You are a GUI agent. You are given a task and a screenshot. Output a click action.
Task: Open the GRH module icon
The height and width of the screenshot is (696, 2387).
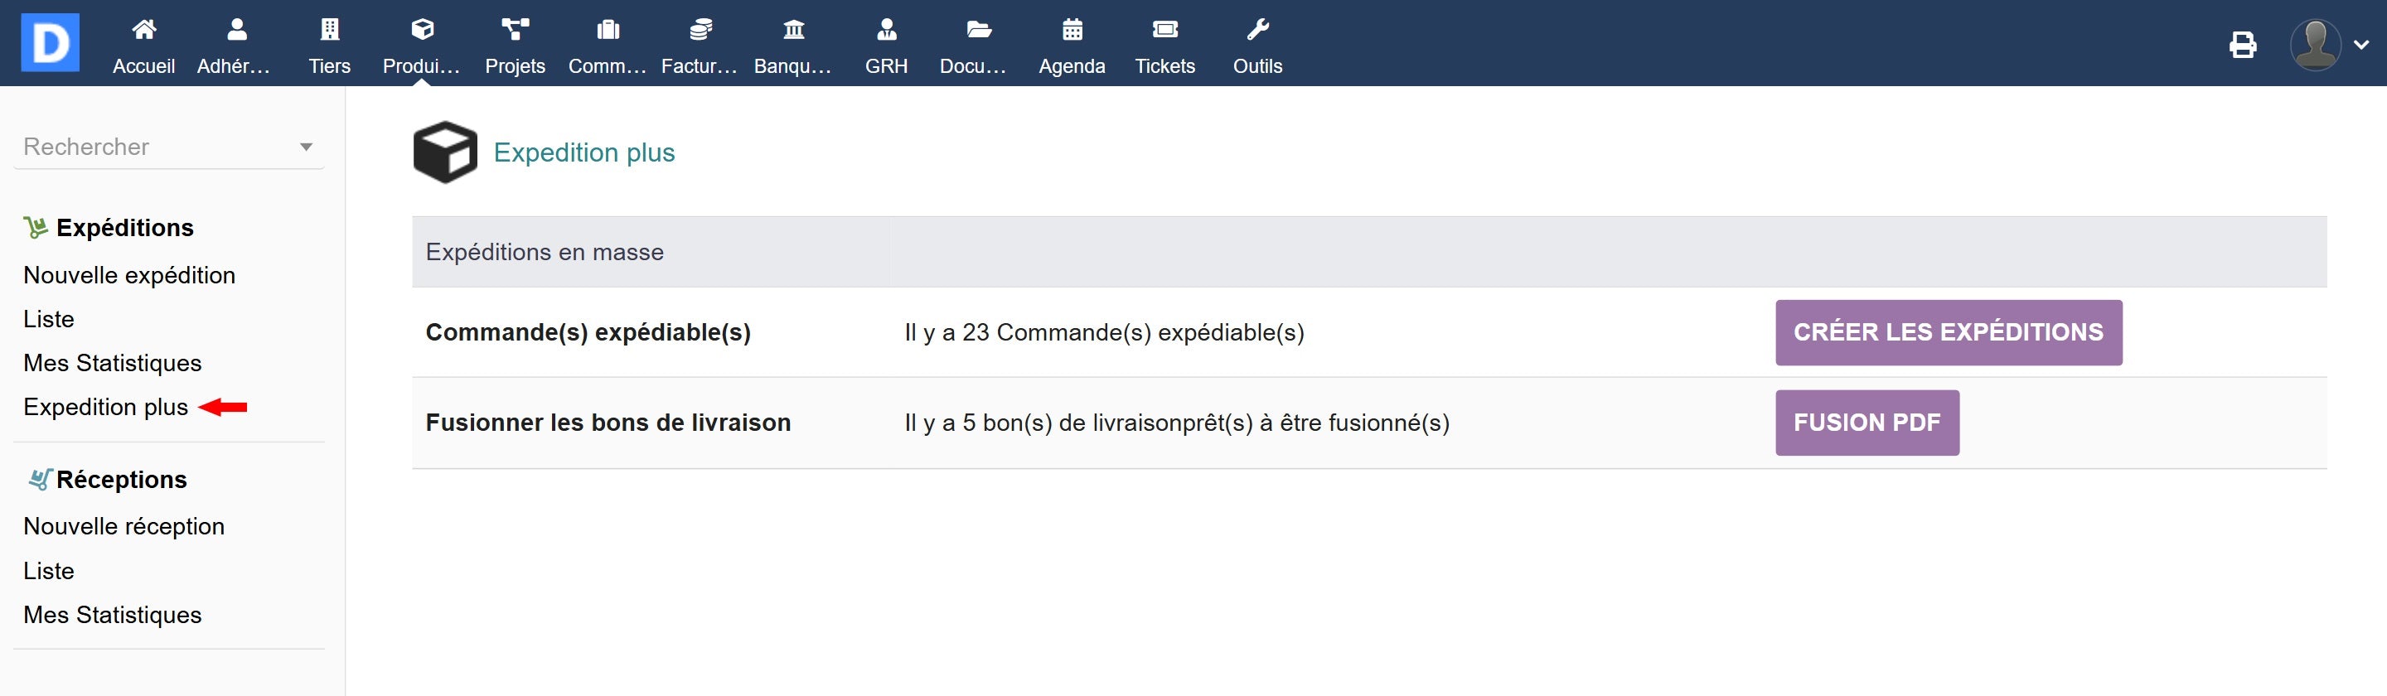(886, 31)
